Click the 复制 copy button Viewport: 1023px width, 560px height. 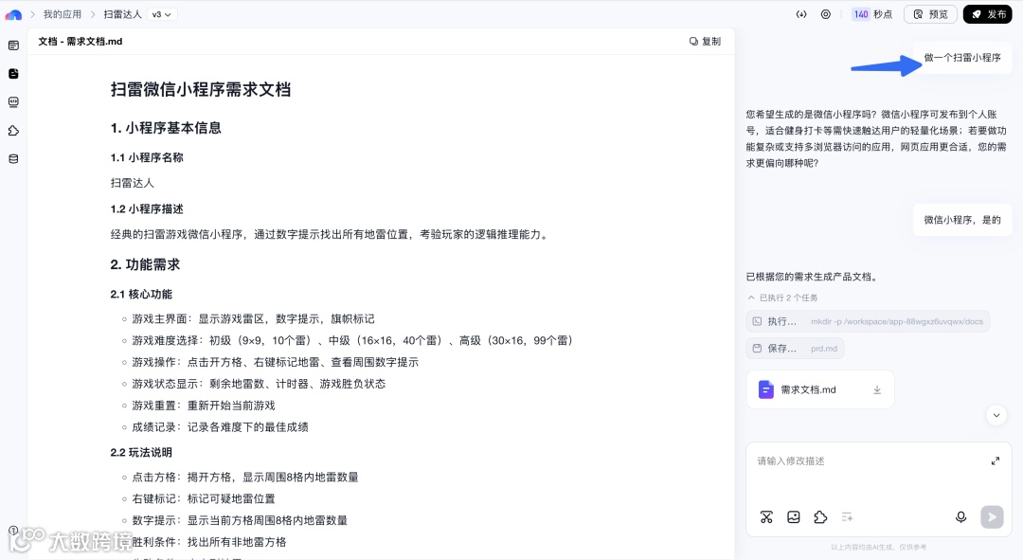(x=706, y=41)
